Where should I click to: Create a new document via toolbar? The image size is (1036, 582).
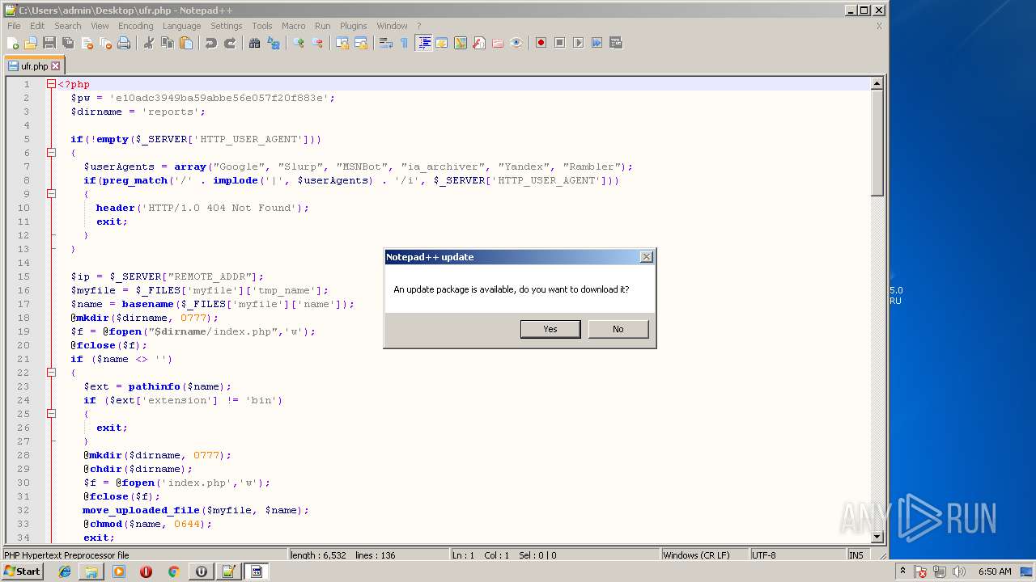pyautogui.click(x=12, y=43)
